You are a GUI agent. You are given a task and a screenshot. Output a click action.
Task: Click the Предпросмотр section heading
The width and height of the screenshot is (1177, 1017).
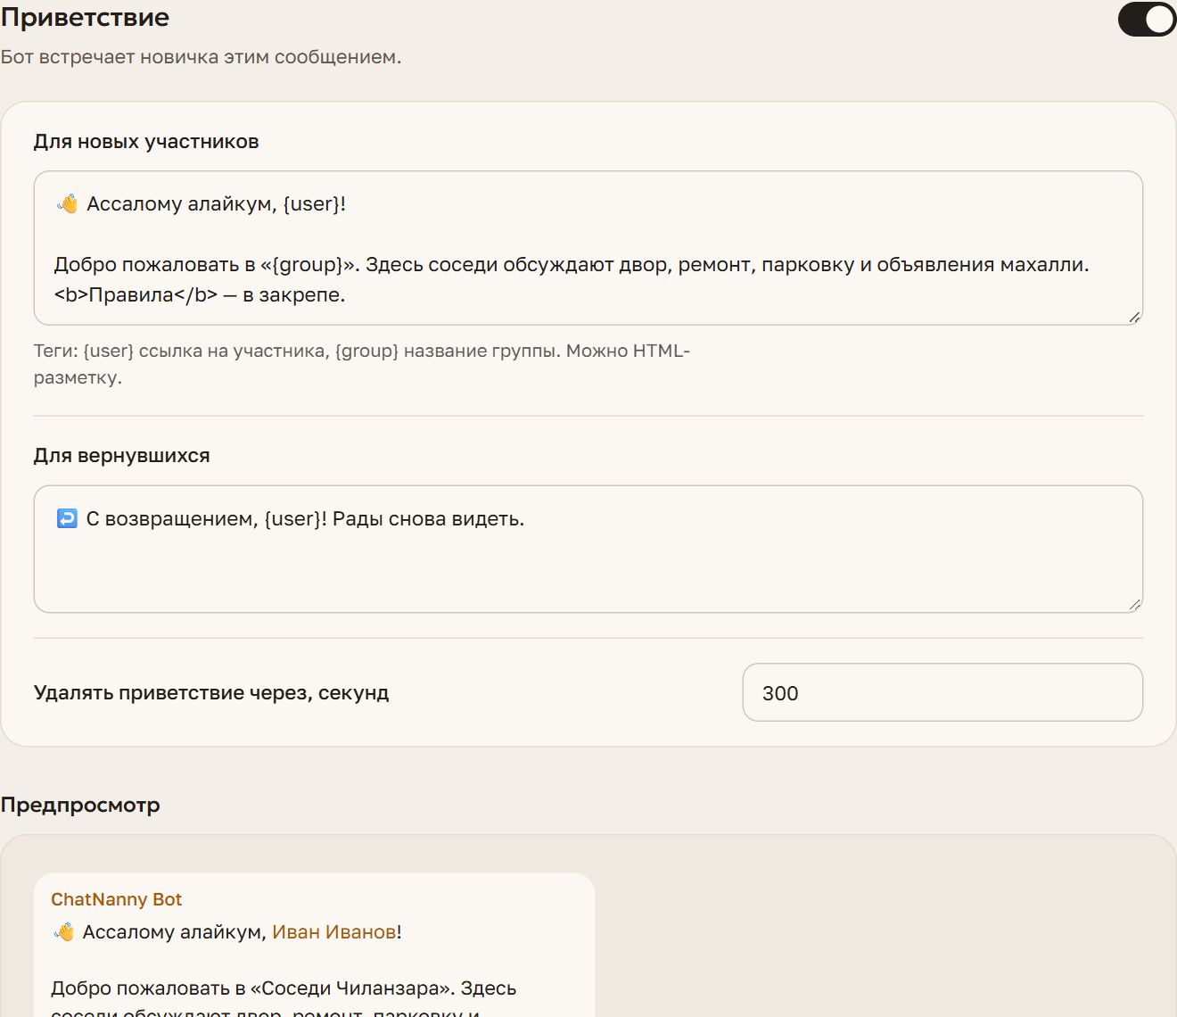point(80,805)
